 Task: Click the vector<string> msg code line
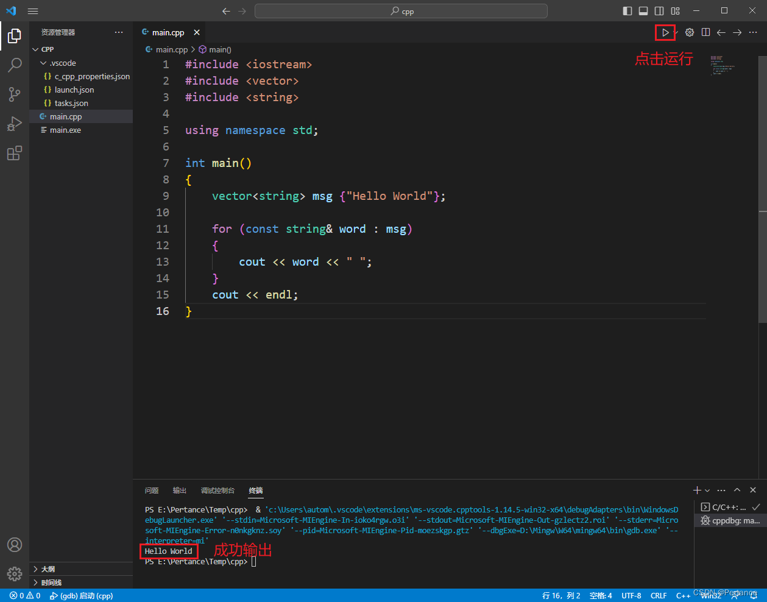tap(329, 196)
